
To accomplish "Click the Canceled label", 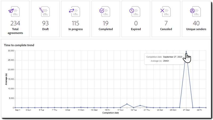I will 166,29.
